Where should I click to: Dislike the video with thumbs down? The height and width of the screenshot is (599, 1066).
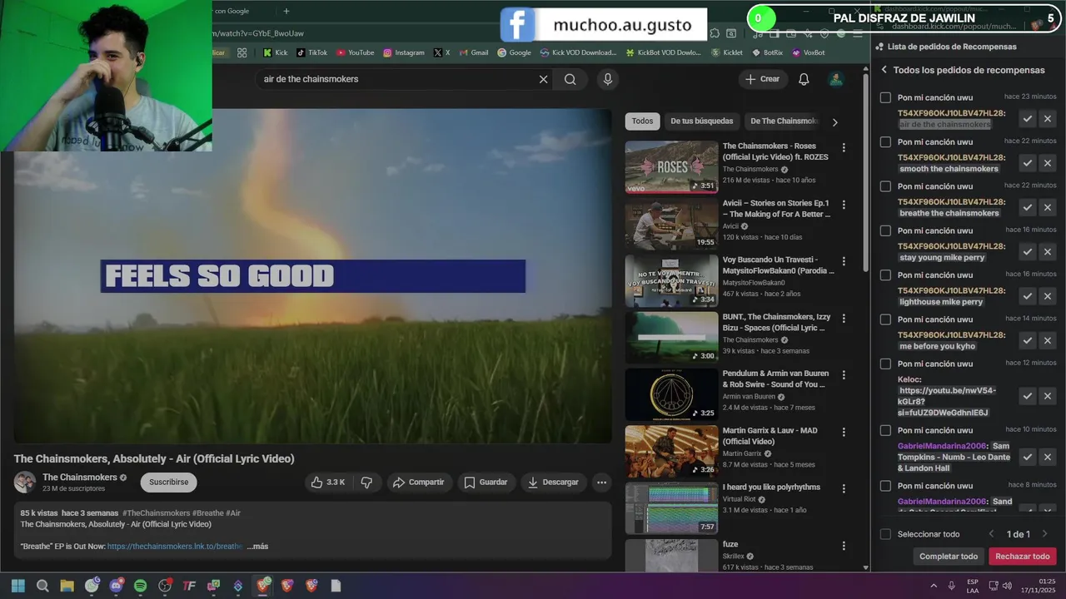pos(366,483)
